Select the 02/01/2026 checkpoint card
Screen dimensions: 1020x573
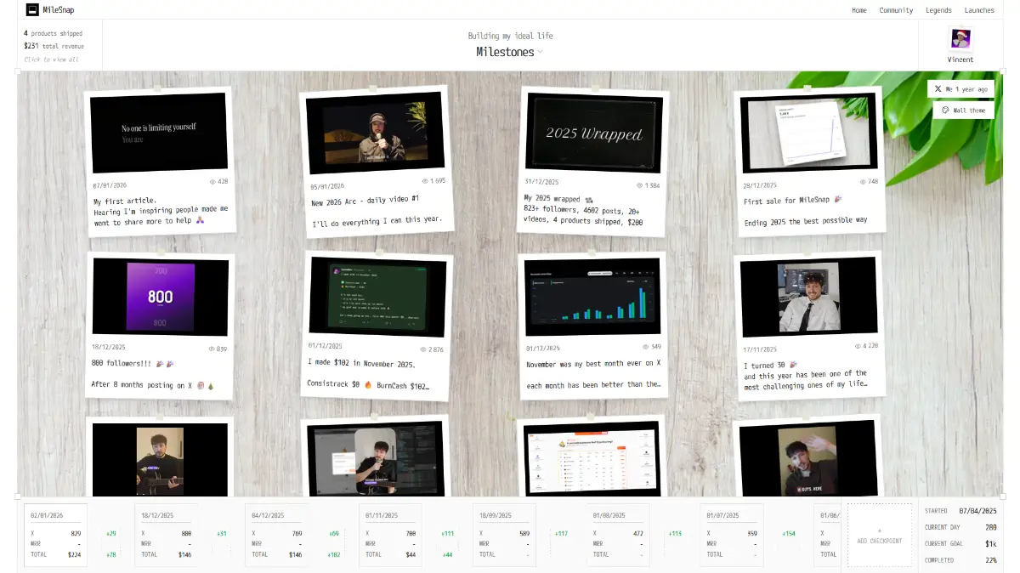click(x=56, y=535)
